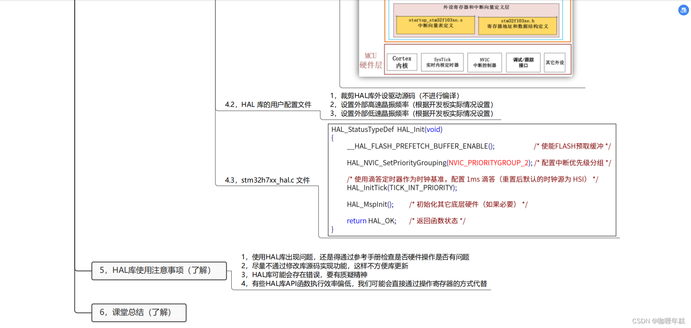Click the blue floating icon at top right
Image resolution: width=691 pixels, height=328 pixels.
tap(683, 10)
